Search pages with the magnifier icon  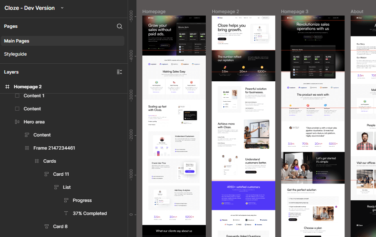tap(119, 26)
